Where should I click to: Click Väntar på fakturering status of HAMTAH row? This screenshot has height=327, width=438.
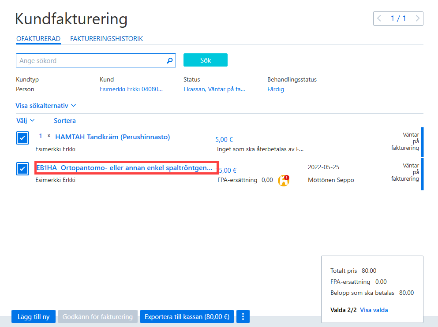[x=405, y=141]
